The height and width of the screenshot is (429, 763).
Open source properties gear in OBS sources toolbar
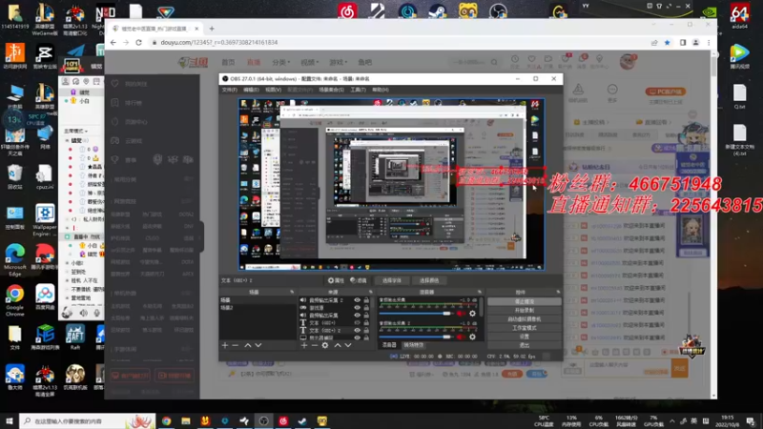(x=325, y=345)
